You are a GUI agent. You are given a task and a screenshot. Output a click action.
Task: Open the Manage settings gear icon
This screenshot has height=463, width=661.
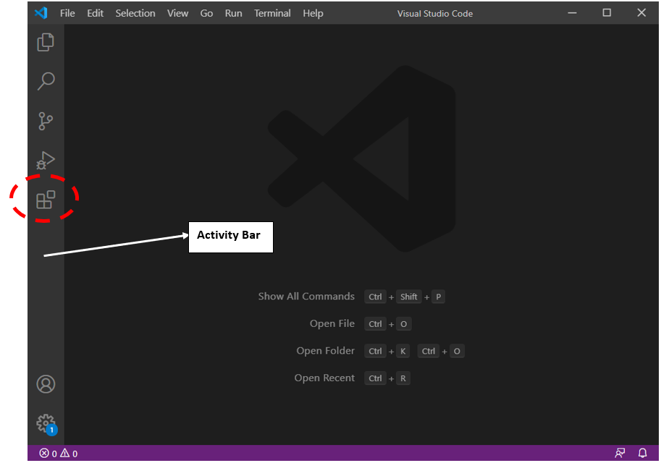(x=45, y=422)
